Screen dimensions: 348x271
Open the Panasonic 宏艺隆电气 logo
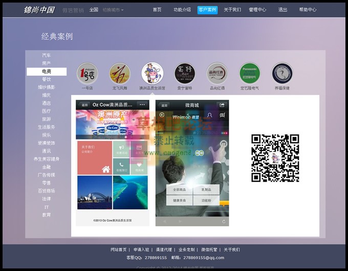pos(250,74)
